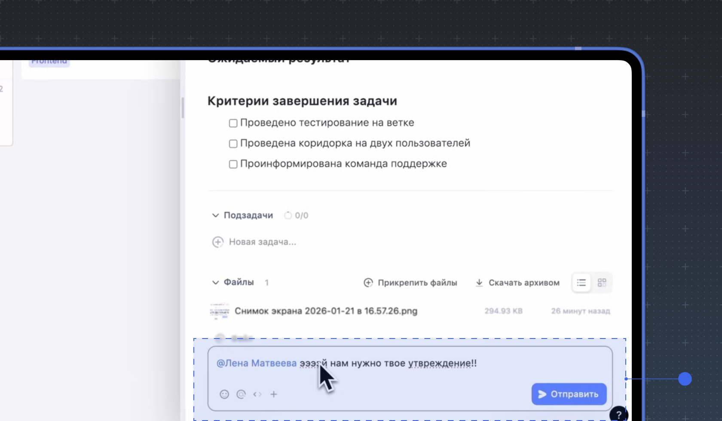Click the @ mention icon in comment box

241,394
